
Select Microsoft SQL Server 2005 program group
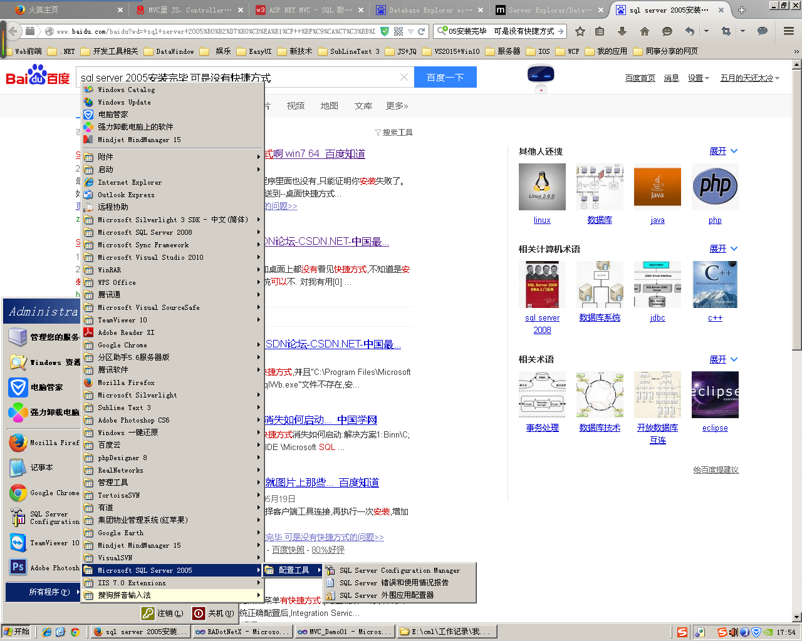(x=172, y=570)
